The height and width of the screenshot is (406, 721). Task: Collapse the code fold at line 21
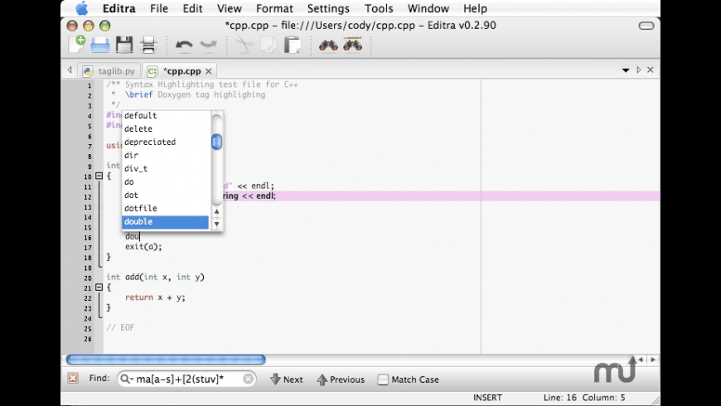pos(99,288)
